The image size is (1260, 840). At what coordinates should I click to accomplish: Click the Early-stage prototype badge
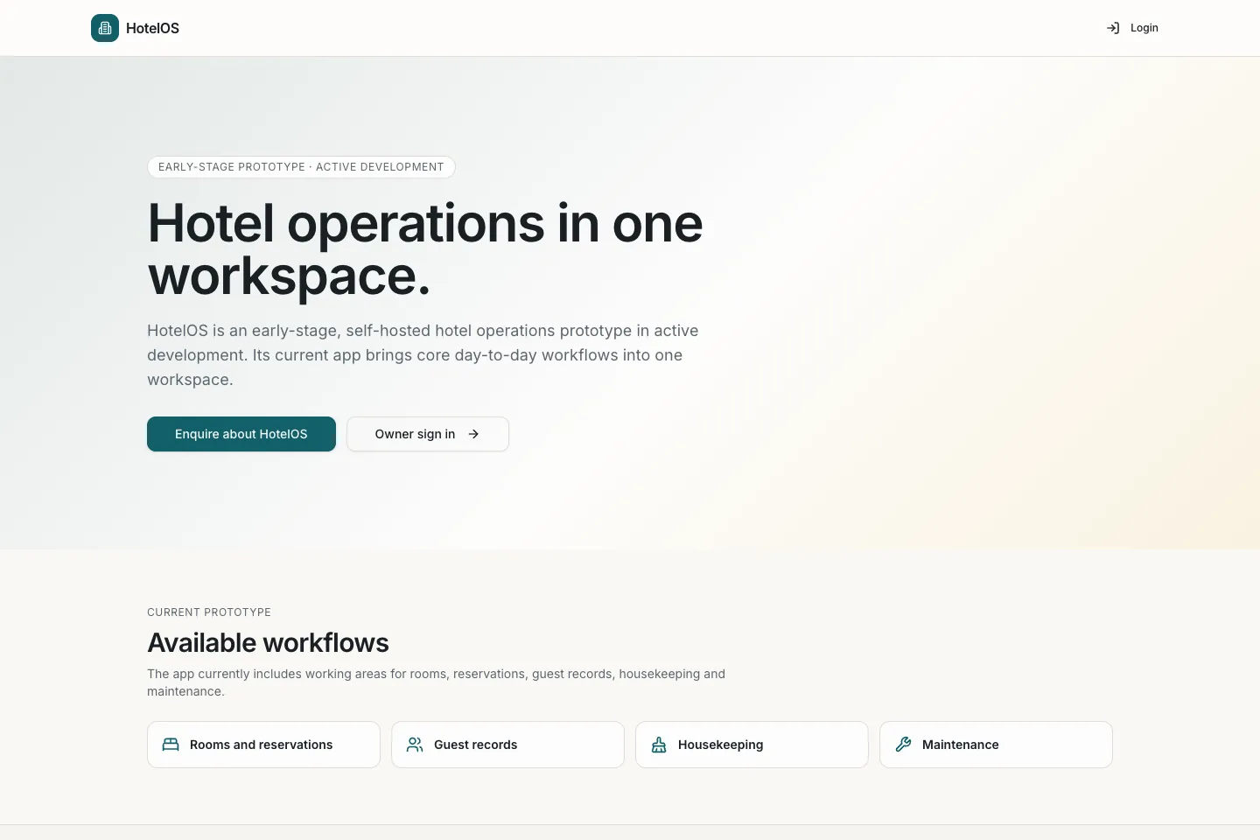pyautogui.click(x=301, y=167)
